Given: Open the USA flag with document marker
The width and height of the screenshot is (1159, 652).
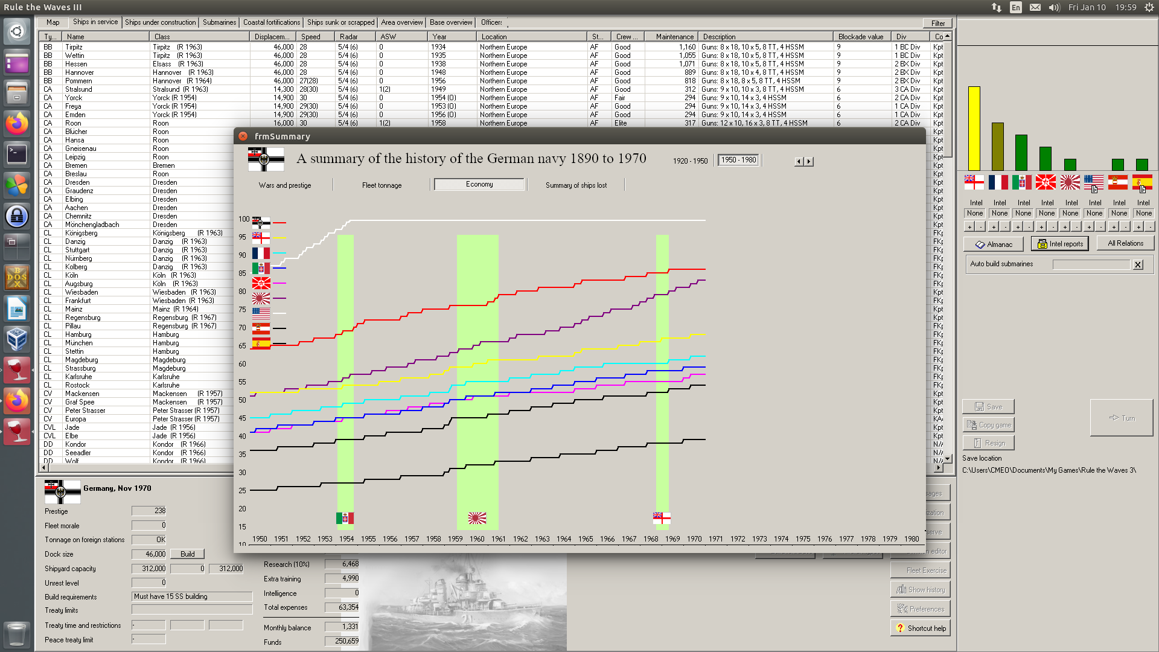Looking at the screenshot, I should [x=1093, y=182].
